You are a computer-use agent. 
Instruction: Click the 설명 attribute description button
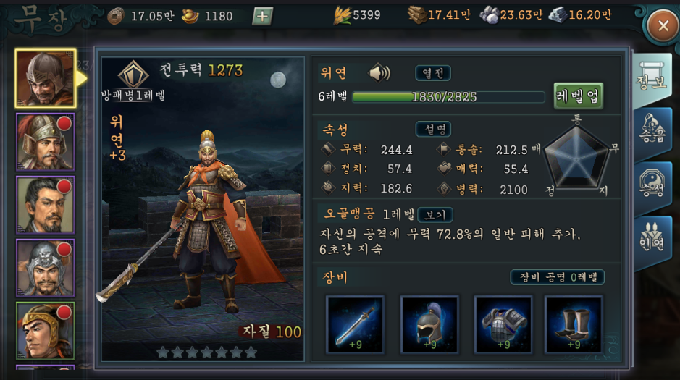[x=433, y=129]
